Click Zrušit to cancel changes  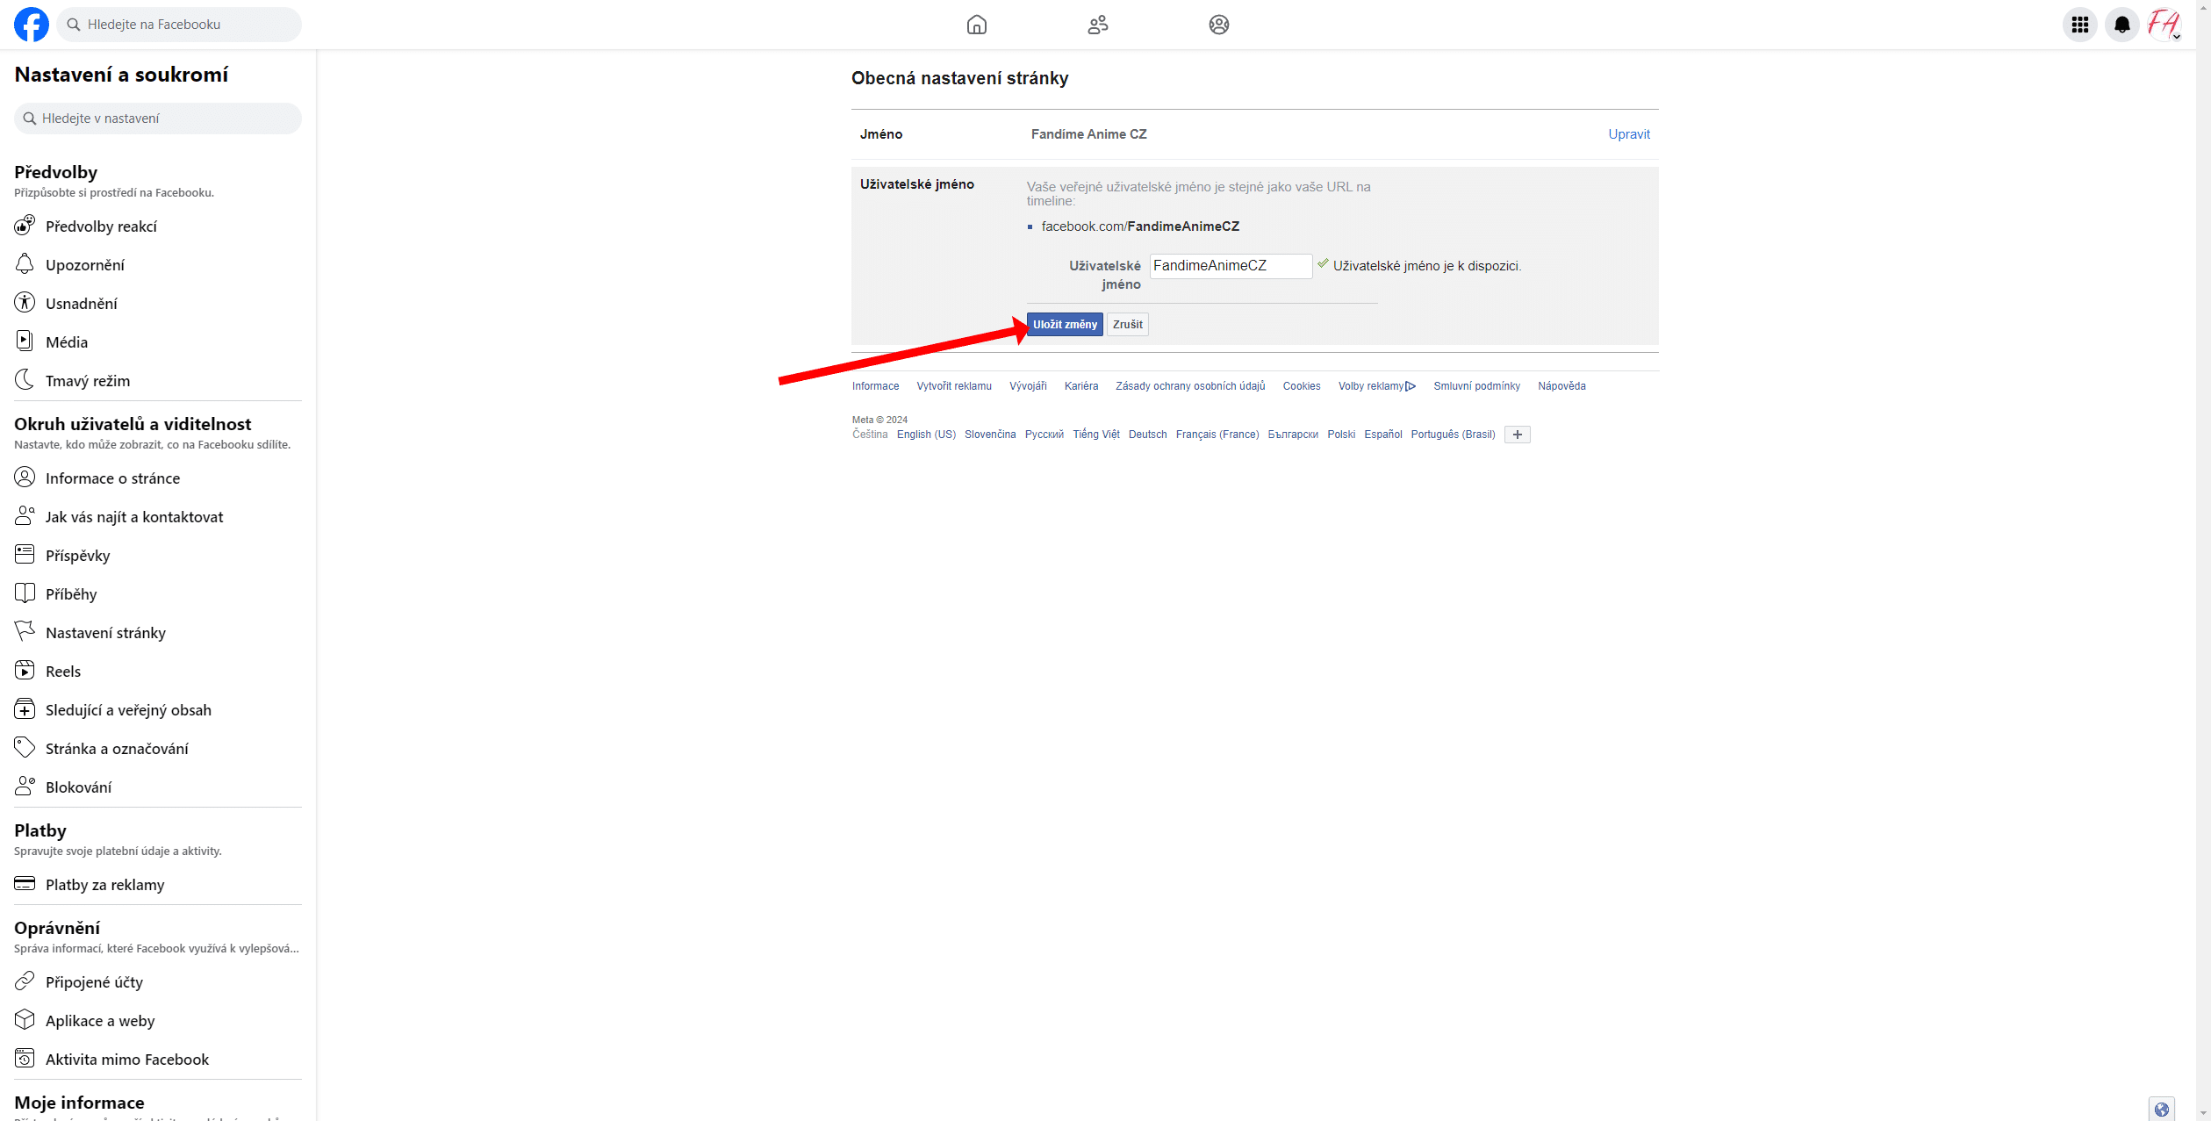1127,325
